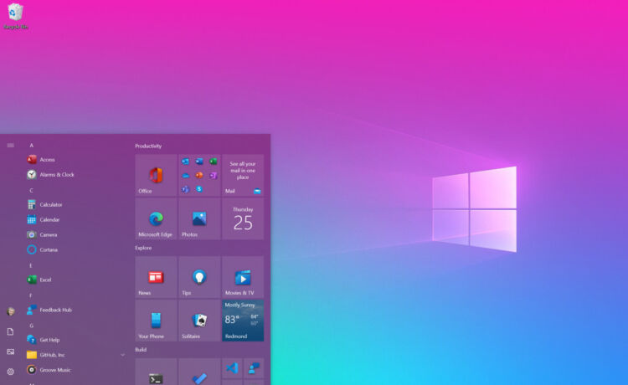Open the Recycle Bin on the desktop
The width and height of the screenshot is (628, 385).
16,16
